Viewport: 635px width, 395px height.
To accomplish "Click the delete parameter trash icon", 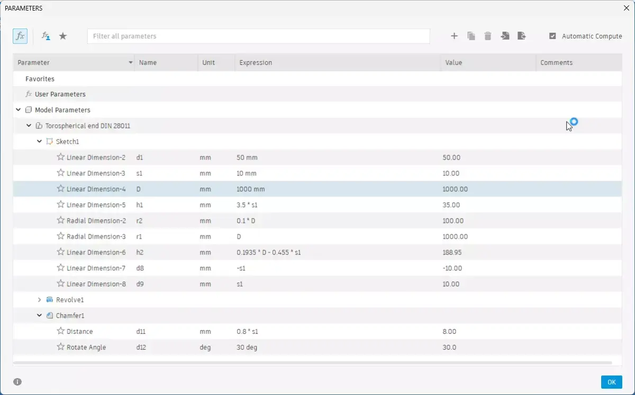I will pos(488,36).
